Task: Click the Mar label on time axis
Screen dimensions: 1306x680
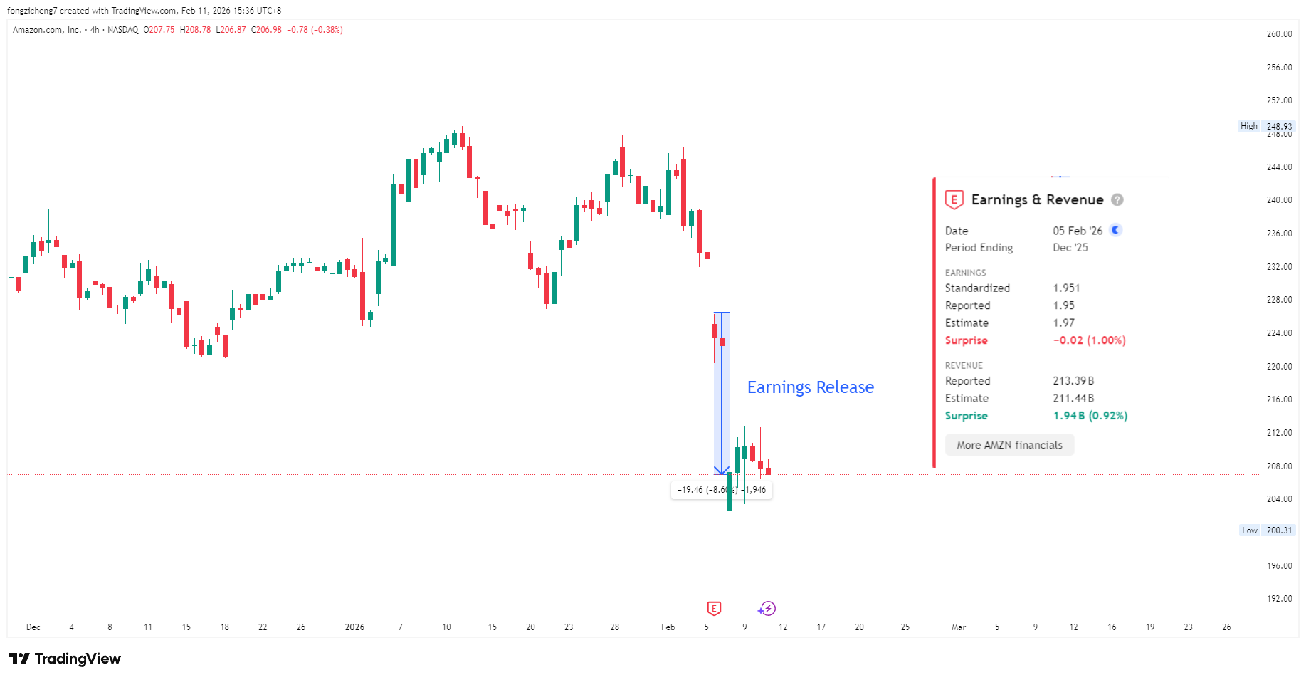Action: point(959,627)
